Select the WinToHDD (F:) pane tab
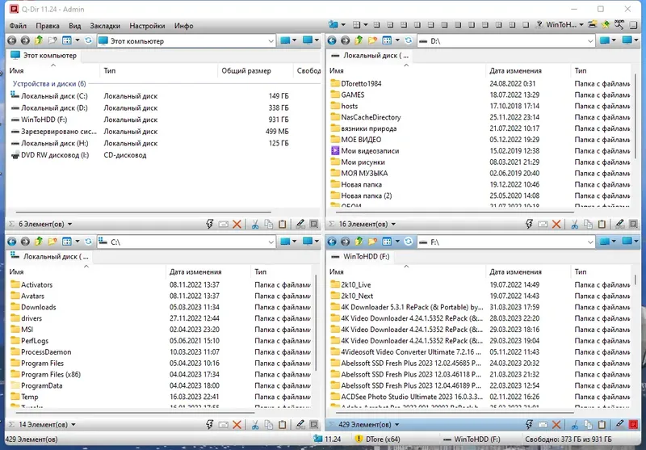The height and width of the screenshot is (450, 646). click(360, 256)
